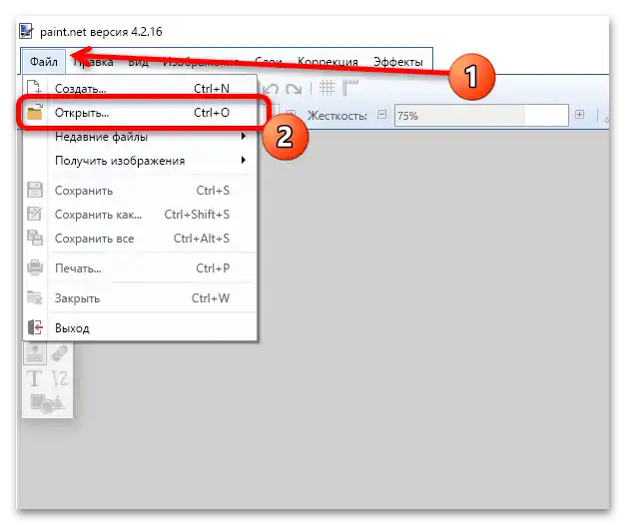The image size is (625, 525).
Task: Select the Shapes tool
Action: click(47, 403)
